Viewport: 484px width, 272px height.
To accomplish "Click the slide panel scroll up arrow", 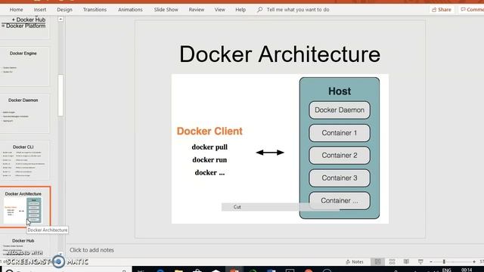I will [60, 19].
